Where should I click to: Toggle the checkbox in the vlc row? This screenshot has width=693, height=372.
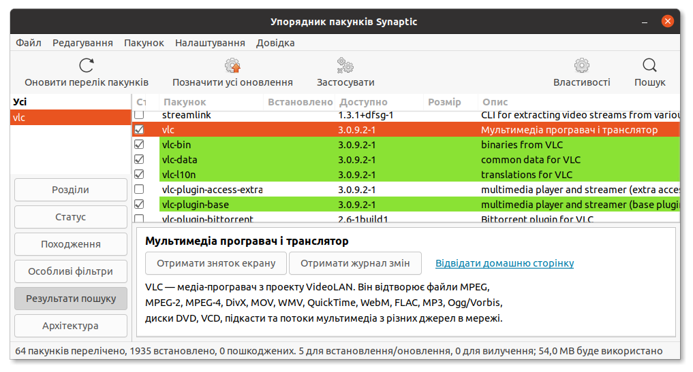[x=139, y=130]
